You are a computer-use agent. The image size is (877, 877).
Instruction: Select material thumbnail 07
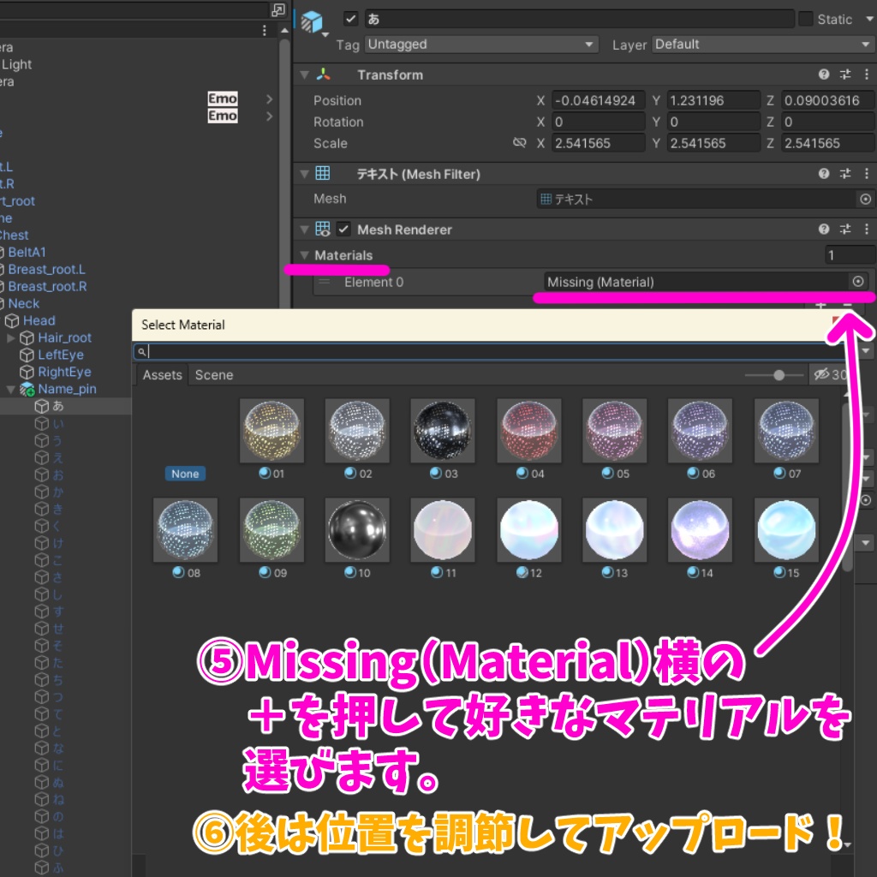[786, 431]
